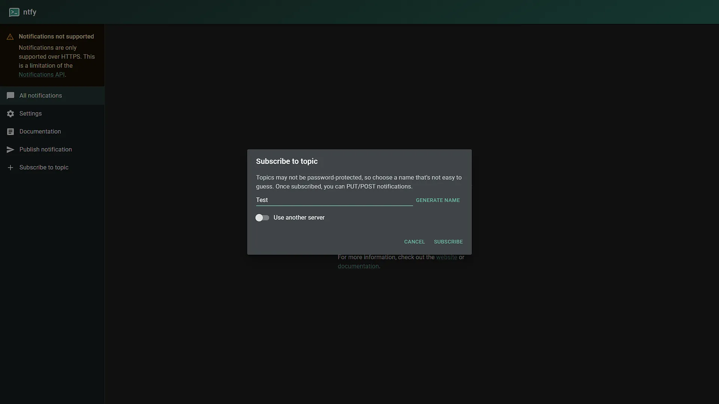Image resolution: width=719 pixels, height=404 pixels.
Task: Click SUBSCRIBE to confirm the topic
Action: click(x=448, y=242)
